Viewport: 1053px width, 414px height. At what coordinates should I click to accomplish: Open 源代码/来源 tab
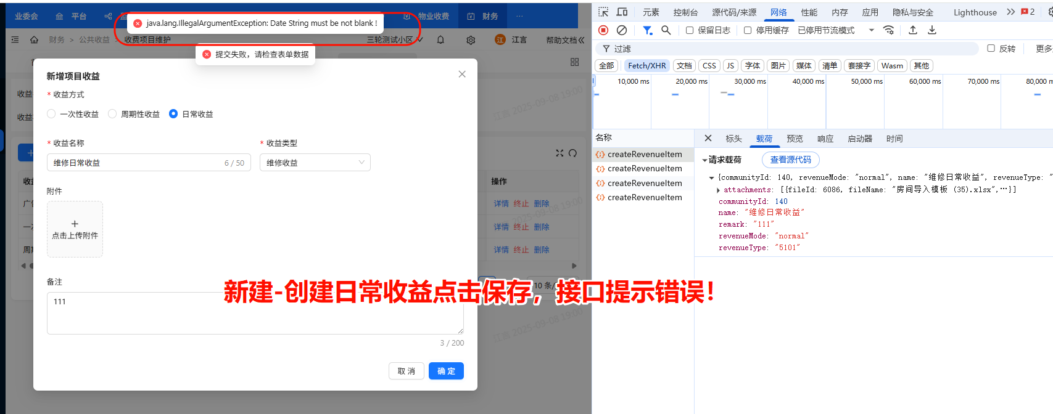(734, 12)
